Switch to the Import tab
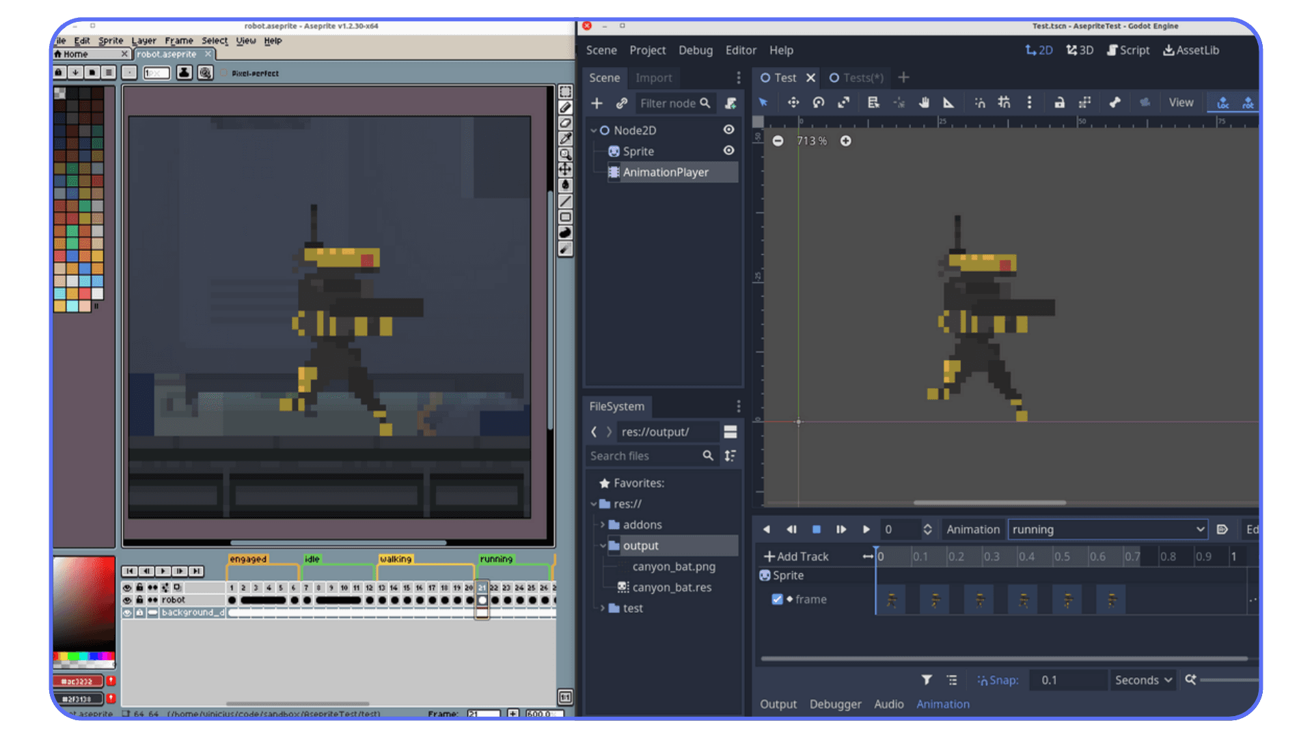 [x=653, y=78]
